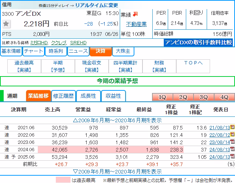This screenshot has height=183, width=235.
Task: Select forecast 売上高 53,294
Action: tap(59, 157)
